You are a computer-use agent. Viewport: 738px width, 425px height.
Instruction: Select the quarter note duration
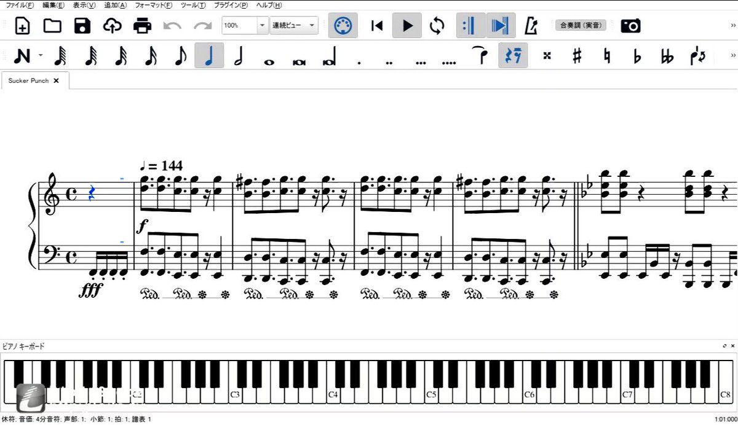[209, 56]
